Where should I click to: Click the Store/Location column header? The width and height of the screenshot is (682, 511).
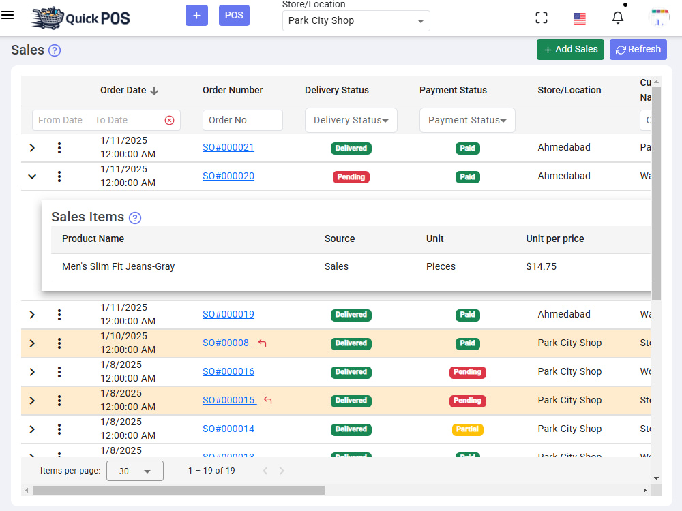[569, 90]
